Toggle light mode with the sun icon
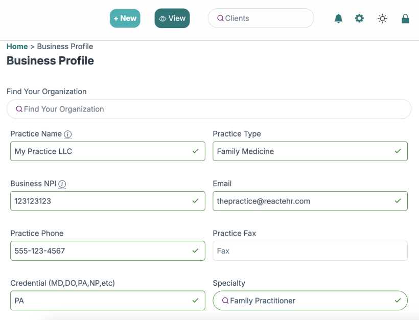 382,18
